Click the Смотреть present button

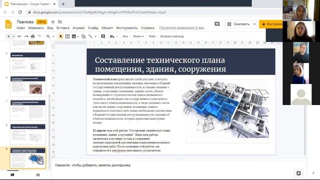(238, 24)
